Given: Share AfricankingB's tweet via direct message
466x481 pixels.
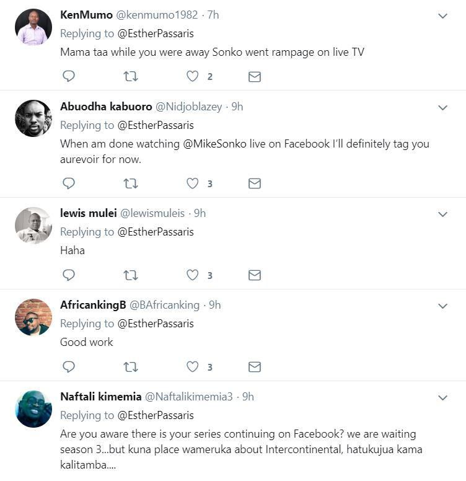Looking at the screenshot, I should pyautogui.click(x=254, y=367).
